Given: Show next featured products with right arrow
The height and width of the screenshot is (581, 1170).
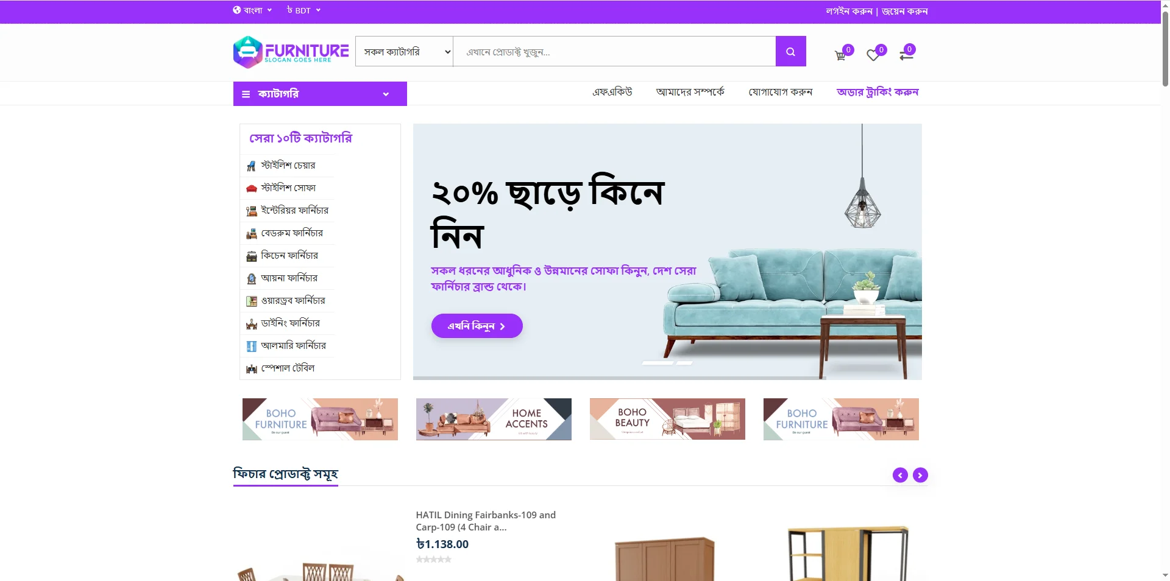Looking at the screenshot, I should (x=920, y=475).
